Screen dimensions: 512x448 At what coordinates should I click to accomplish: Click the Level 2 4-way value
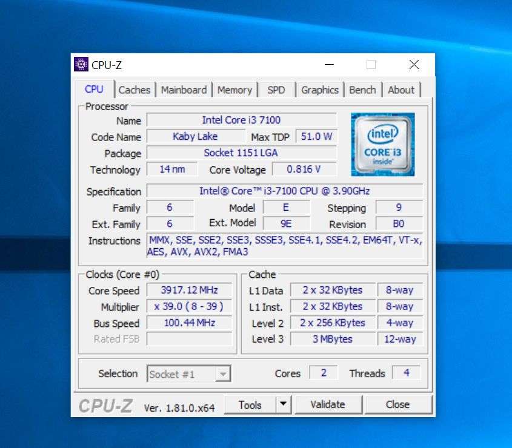click(x=400, y=323)
